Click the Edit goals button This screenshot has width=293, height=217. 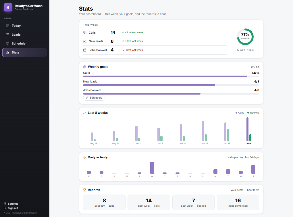[x=94, y=97]
